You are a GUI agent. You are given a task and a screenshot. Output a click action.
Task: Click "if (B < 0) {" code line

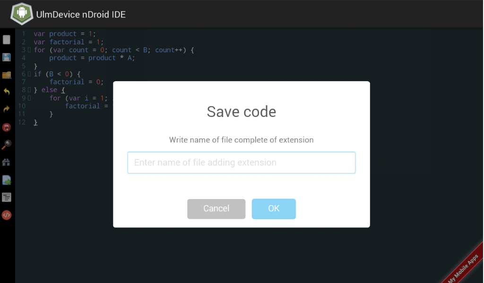click(57, 74)
